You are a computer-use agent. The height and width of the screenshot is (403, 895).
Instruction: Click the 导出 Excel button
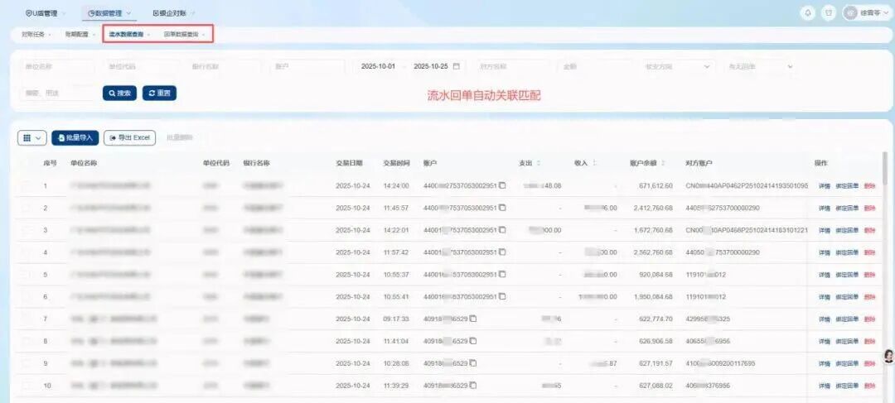(129, 138)
